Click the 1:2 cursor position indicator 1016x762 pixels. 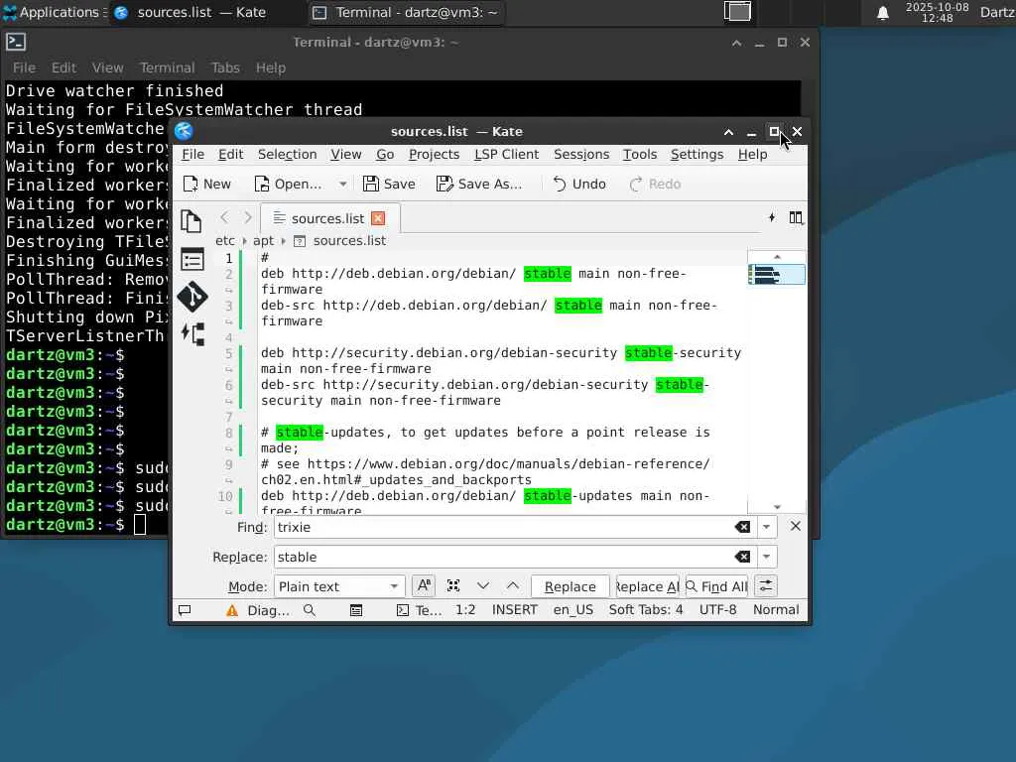coord(465,610)
